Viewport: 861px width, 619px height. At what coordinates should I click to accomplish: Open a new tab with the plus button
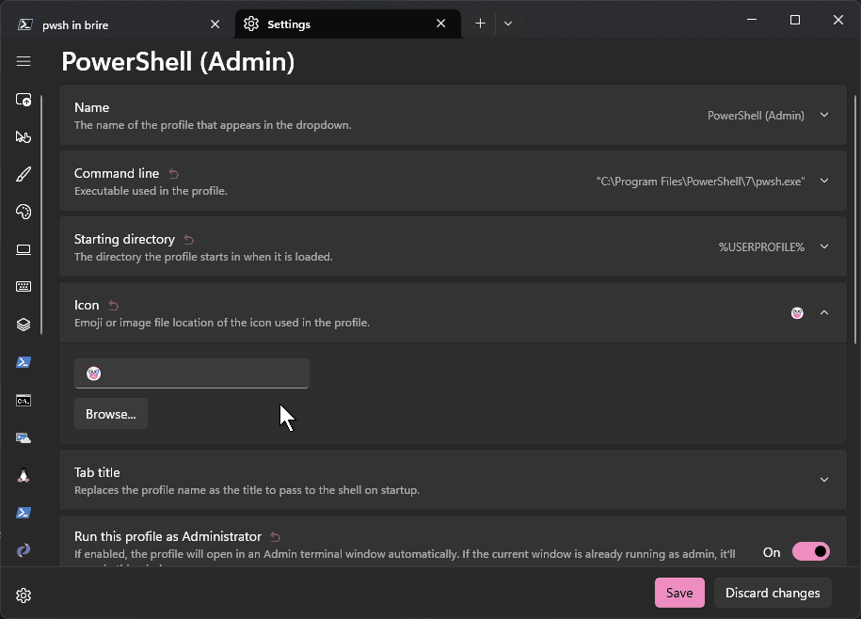coord(480,23)
